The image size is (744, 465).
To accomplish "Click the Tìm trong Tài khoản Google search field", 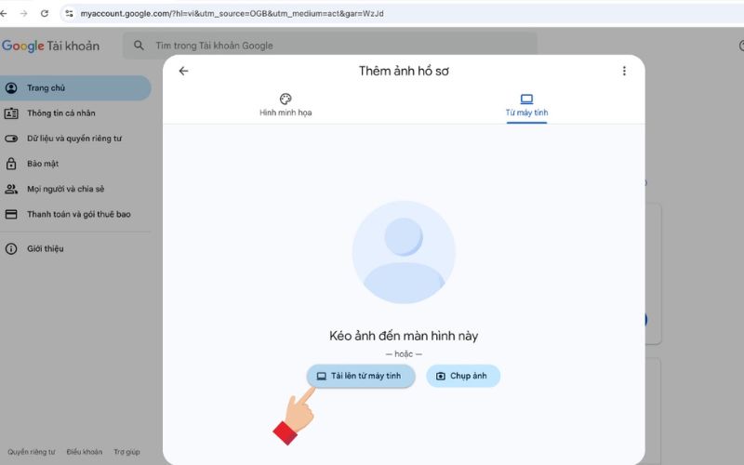I will [335, 46].
